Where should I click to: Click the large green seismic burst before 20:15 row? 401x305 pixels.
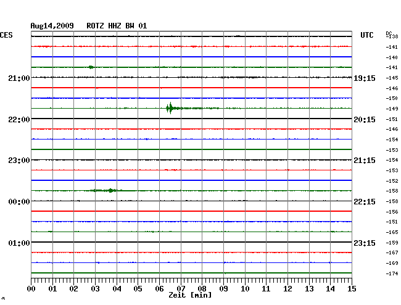click(170, 108)
